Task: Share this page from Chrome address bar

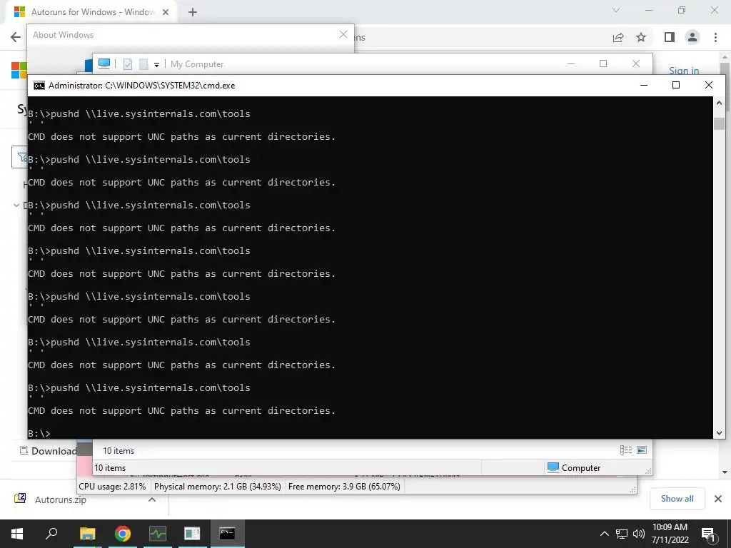Action: point(618,37)
